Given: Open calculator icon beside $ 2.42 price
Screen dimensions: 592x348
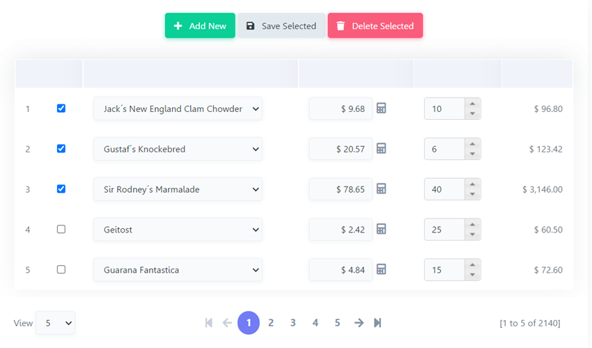Looking at the screenshot, I should [x=382, y=229].
